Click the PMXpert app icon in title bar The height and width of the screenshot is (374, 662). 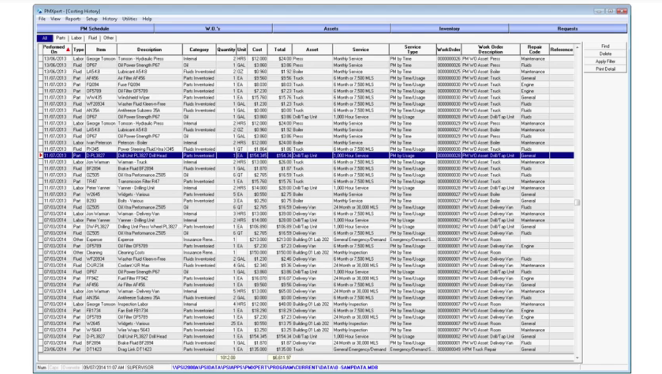click(x=39, y=11)
